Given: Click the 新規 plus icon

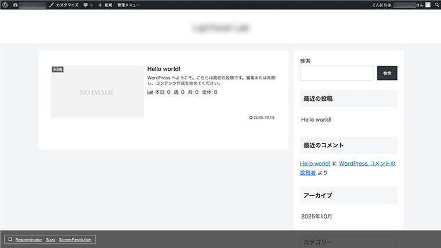Looking at the screenshot, I should tap(100, 5).
